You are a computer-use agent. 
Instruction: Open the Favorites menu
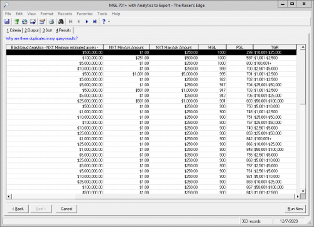[85, 14]
